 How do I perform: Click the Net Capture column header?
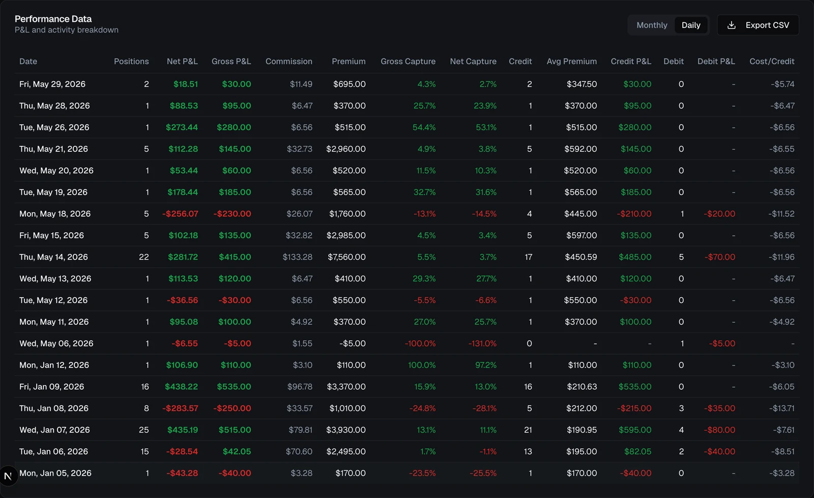click(473, 61)
